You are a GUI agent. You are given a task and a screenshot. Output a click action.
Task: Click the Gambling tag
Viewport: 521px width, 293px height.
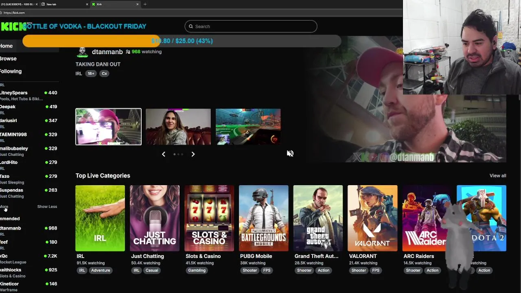(197, 270)
